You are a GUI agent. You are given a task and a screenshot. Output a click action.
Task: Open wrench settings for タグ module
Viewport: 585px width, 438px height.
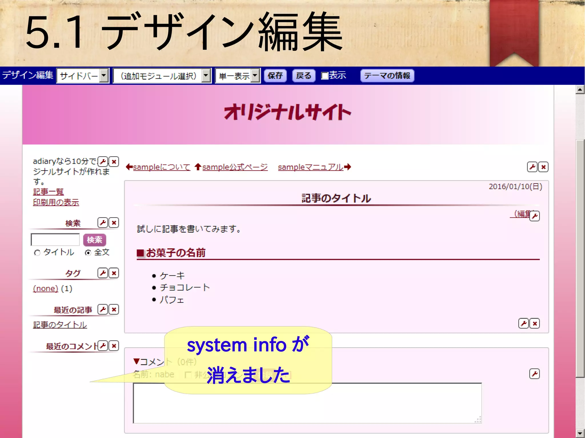pos(103,273)
